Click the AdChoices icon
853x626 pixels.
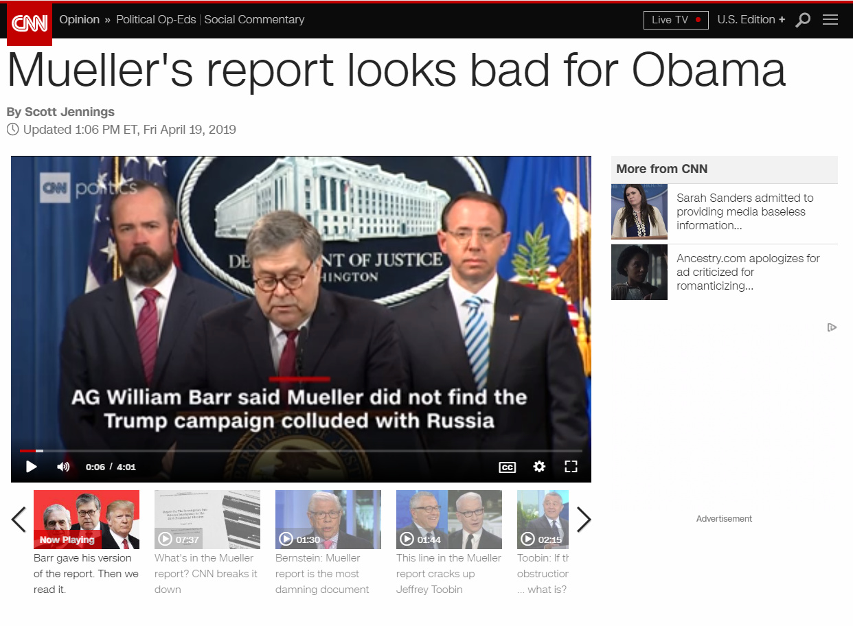tap(832, 327)
